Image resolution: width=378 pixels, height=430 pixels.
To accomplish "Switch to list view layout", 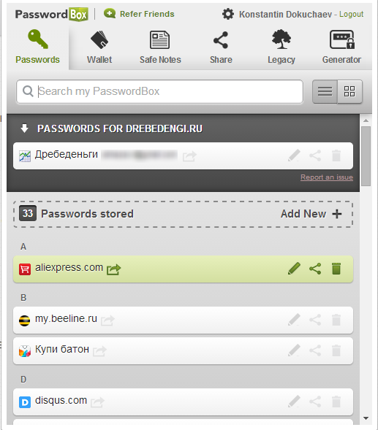I will coord(325,91).
